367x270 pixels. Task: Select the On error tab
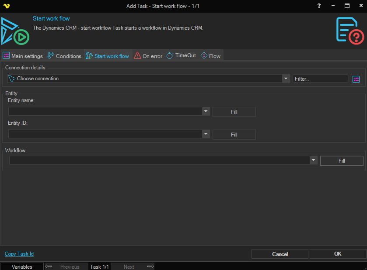click(148, 56)
